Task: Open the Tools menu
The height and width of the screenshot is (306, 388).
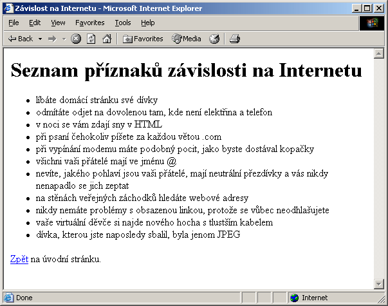Action: coord(123,23)
